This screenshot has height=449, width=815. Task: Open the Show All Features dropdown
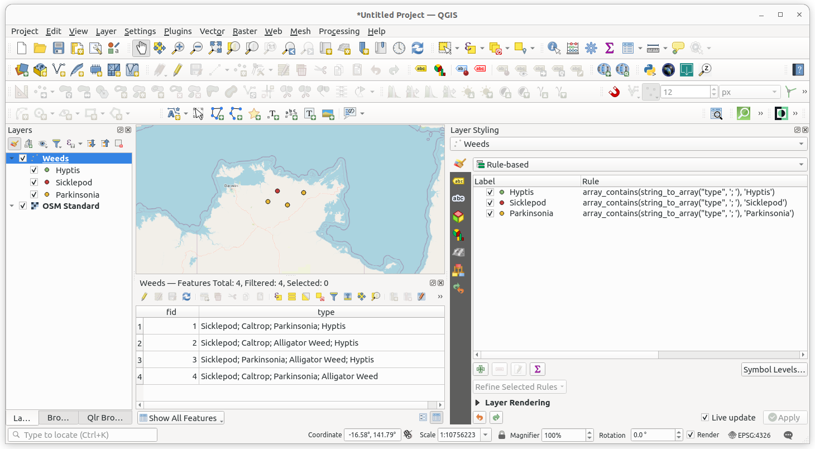click(181, 418)
